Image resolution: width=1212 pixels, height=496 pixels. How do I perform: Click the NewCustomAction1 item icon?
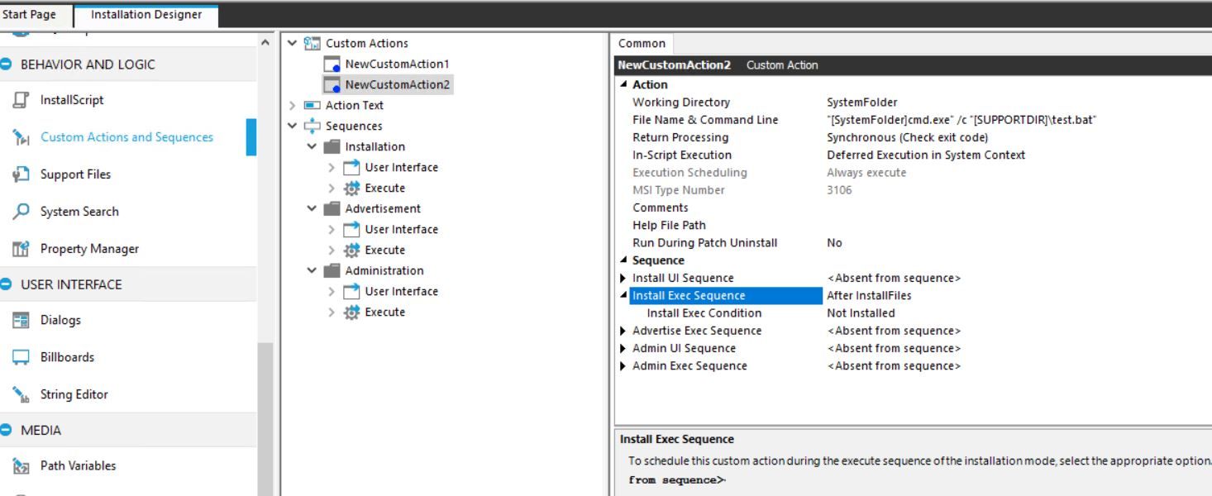click(x=332, y=64)
